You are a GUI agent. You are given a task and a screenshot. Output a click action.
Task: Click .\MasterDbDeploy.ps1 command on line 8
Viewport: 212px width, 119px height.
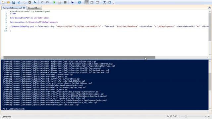22,26
